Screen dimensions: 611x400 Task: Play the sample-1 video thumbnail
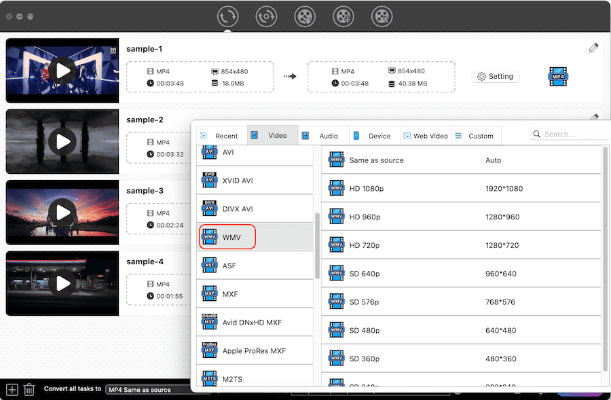62,71
